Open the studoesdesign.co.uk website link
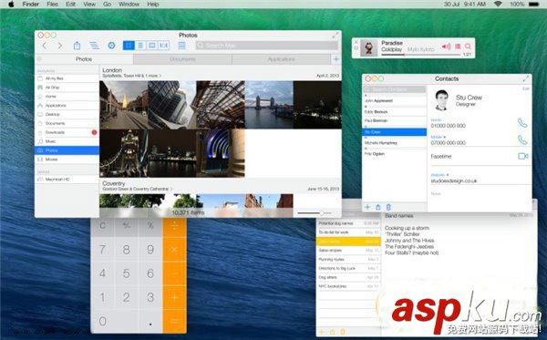This screenshot has height=340, width=547. (x=453, y=181)
